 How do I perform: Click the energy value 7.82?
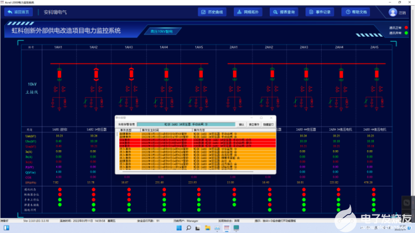55,182
